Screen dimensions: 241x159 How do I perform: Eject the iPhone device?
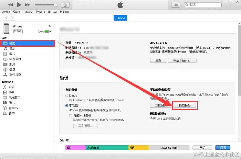[x=50, y=26]
